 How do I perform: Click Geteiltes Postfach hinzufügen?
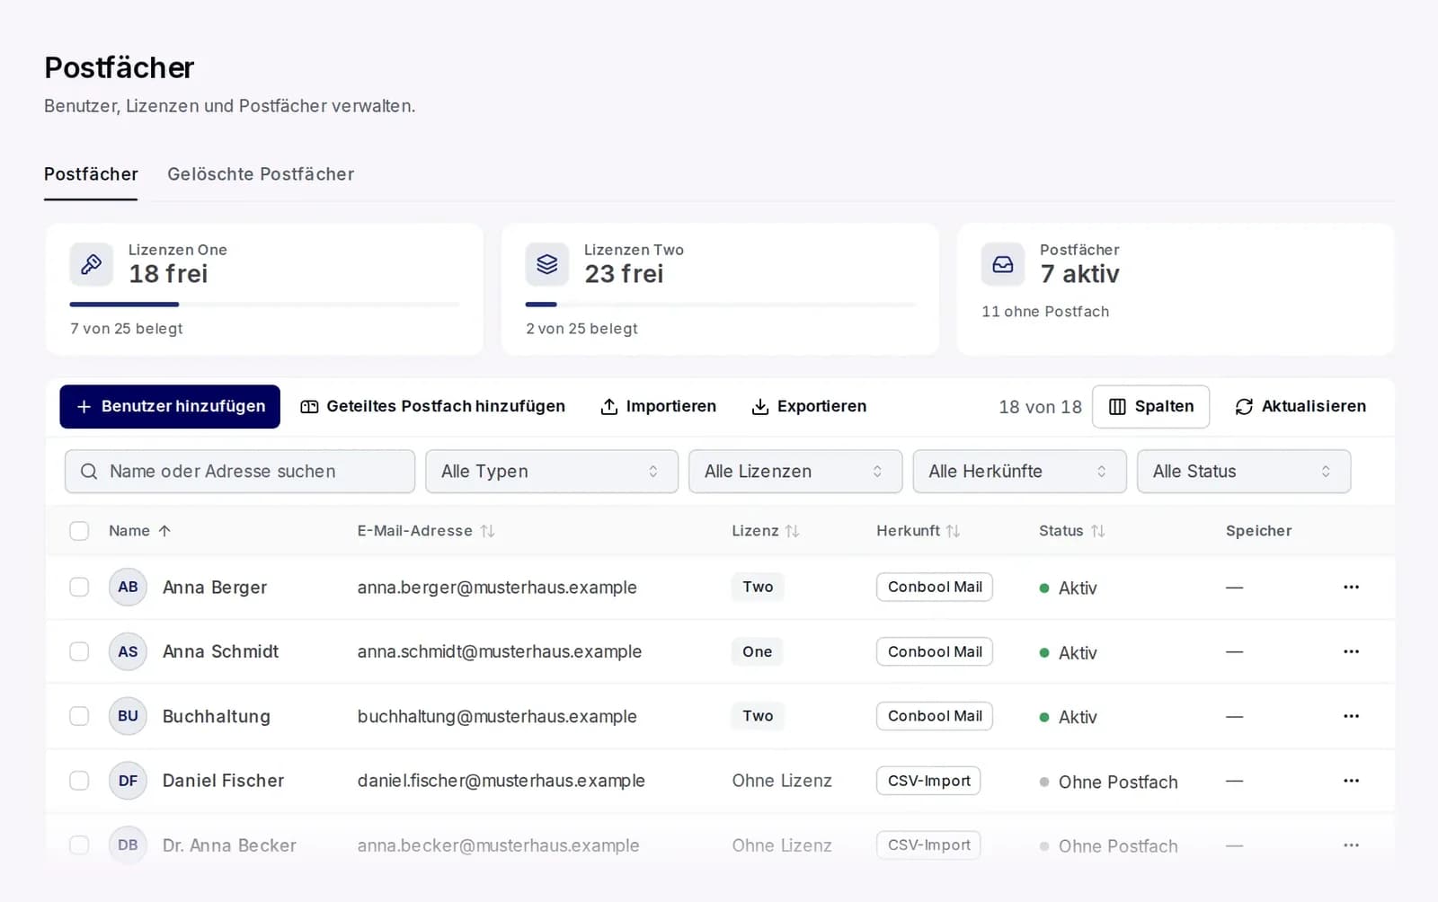pos(432,407)
